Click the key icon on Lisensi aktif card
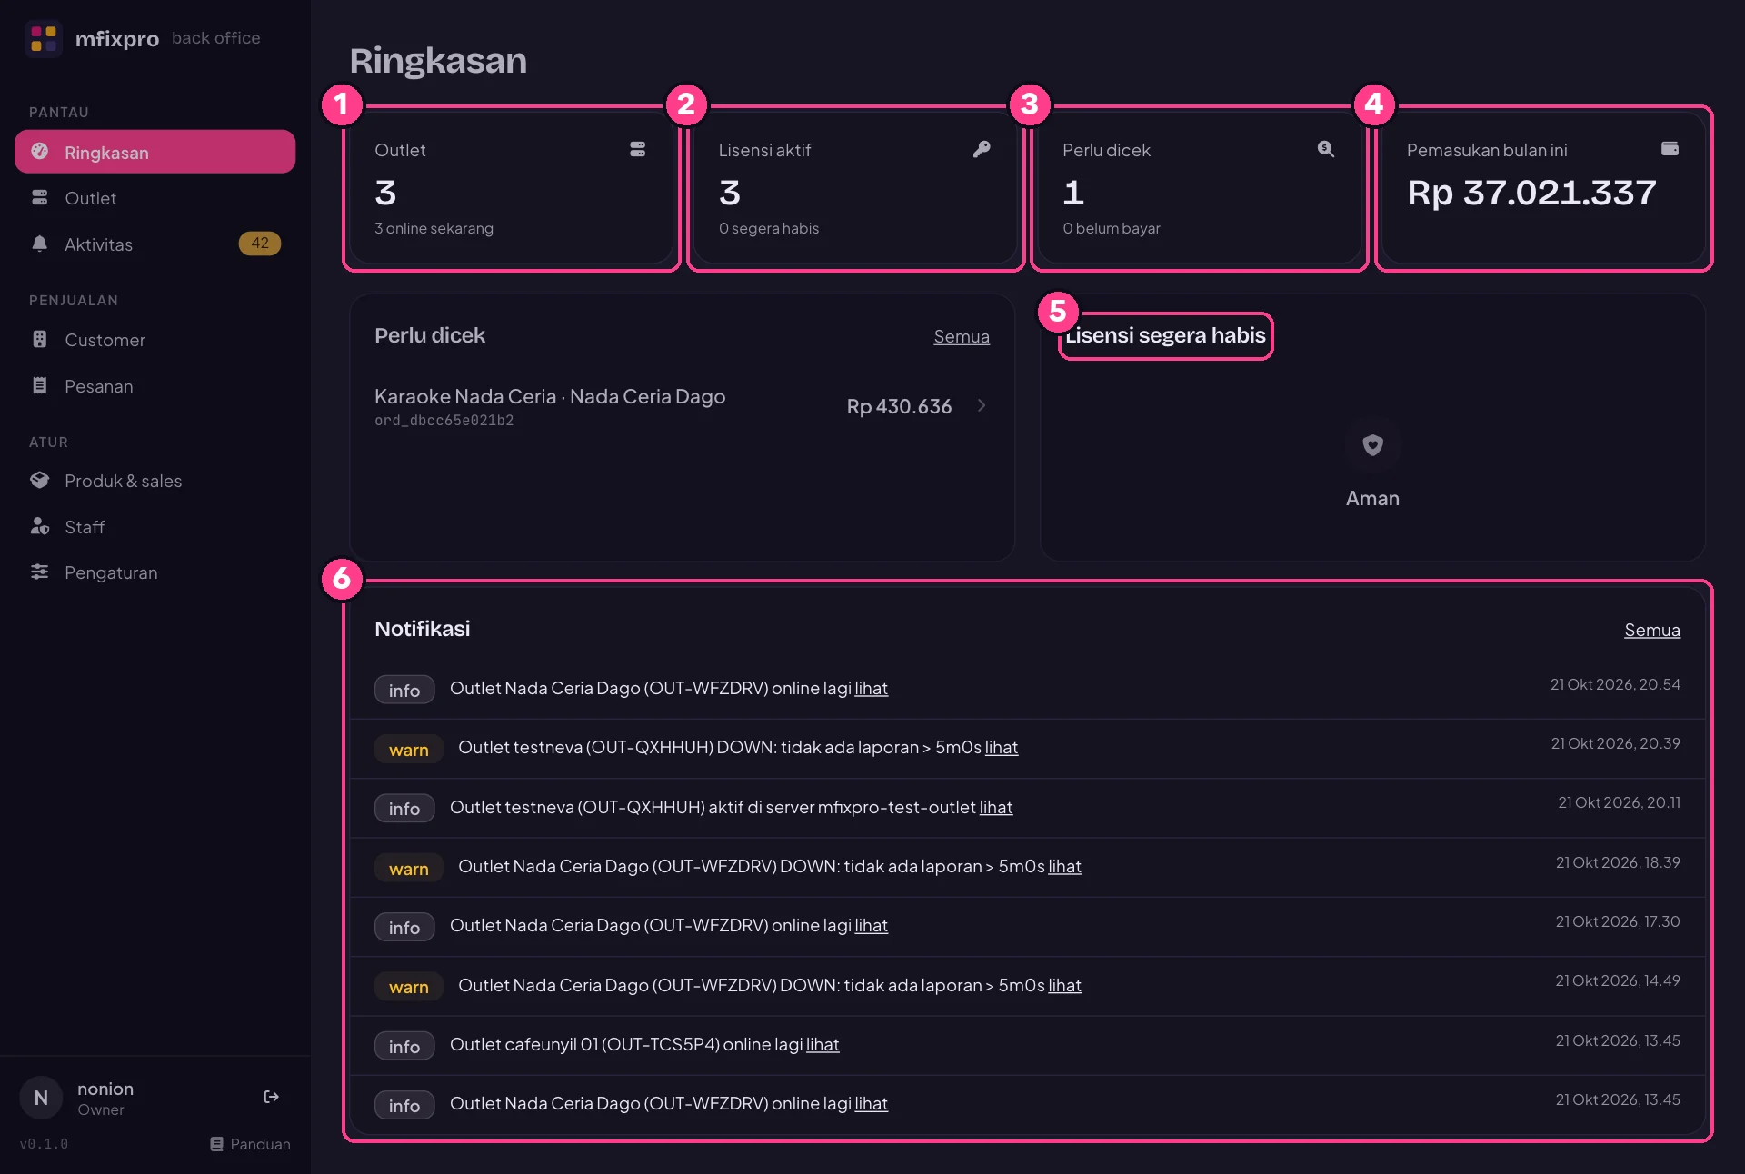This screenshot has height=1174, width=1745. [x=982, y=149]
